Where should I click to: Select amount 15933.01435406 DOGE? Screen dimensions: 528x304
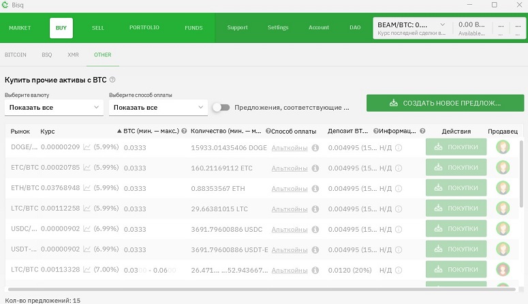(229, 148)
